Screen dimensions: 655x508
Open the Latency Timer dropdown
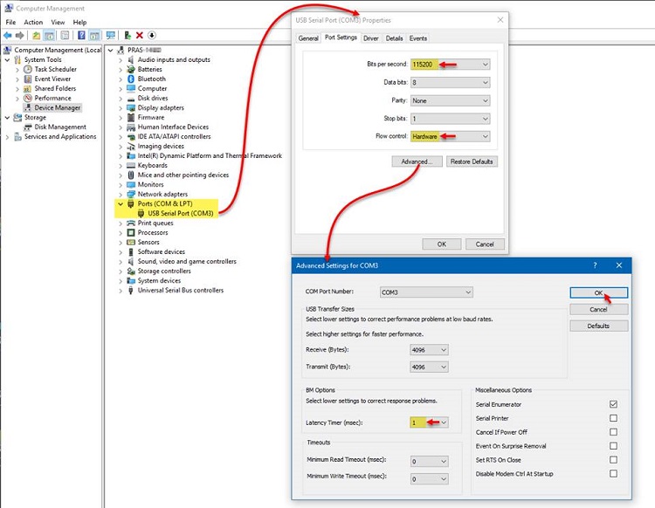click(429, 422)
